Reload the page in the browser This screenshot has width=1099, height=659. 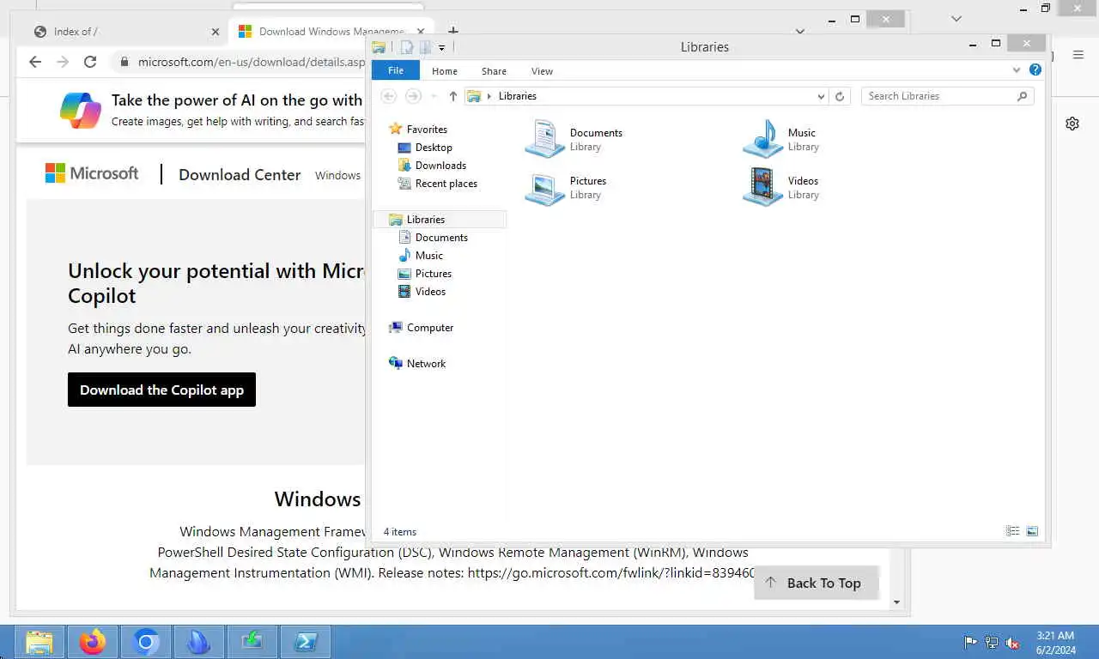[89, 62]
